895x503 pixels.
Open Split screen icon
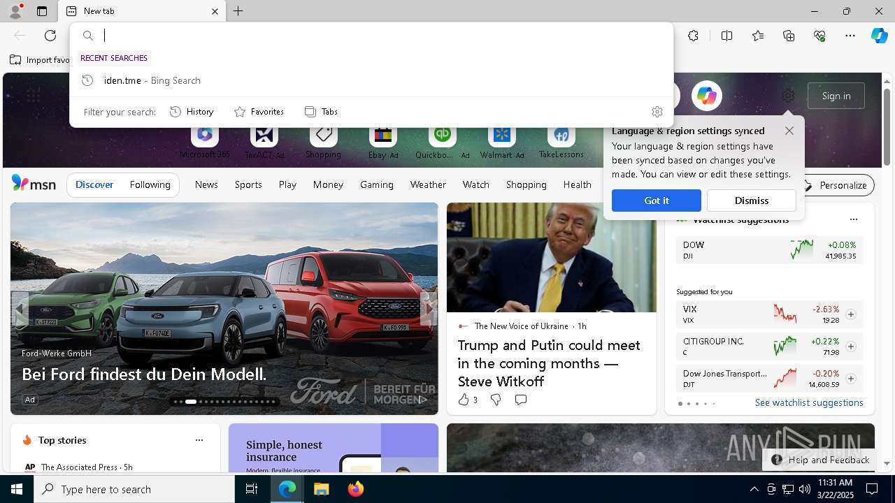726,36
